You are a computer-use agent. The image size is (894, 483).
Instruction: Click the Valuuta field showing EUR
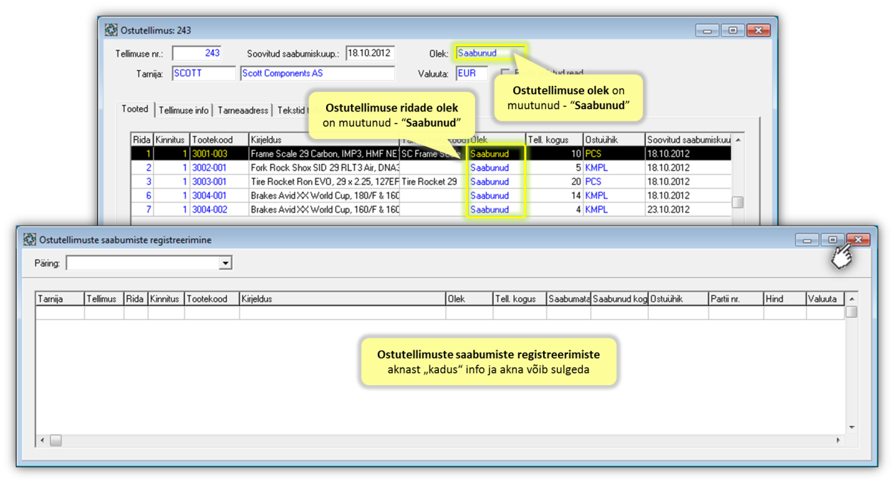point(472,73)
